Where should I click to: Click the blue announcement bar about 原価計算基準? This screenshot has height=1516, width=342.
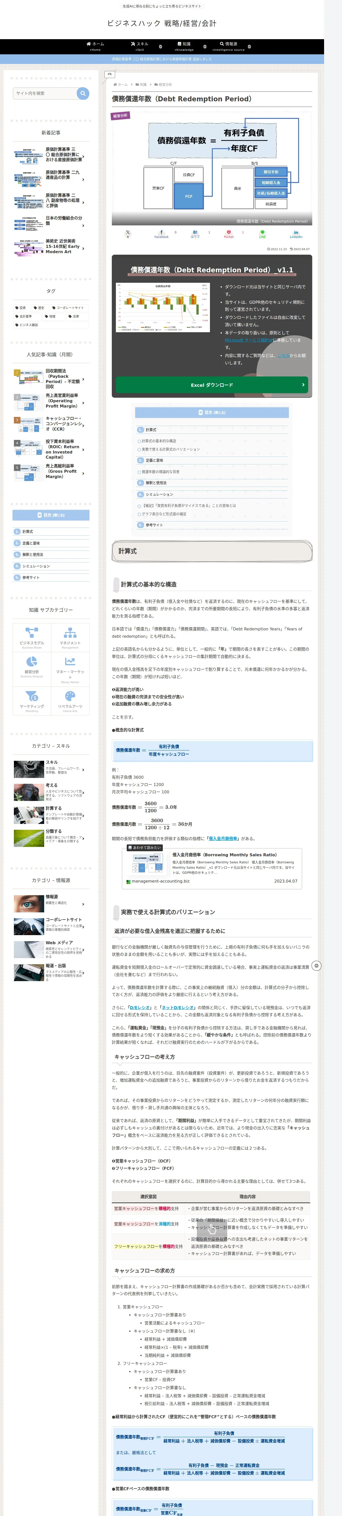(x=162, y=59)
